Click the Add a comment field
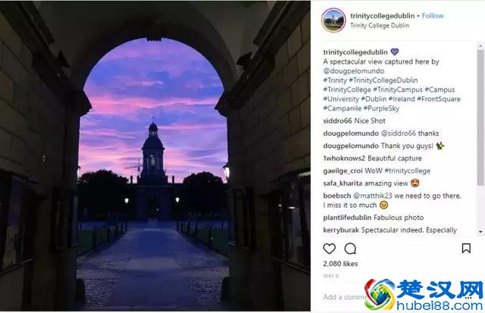The width and height of the screenshot is (485, 313). (343, 297)
